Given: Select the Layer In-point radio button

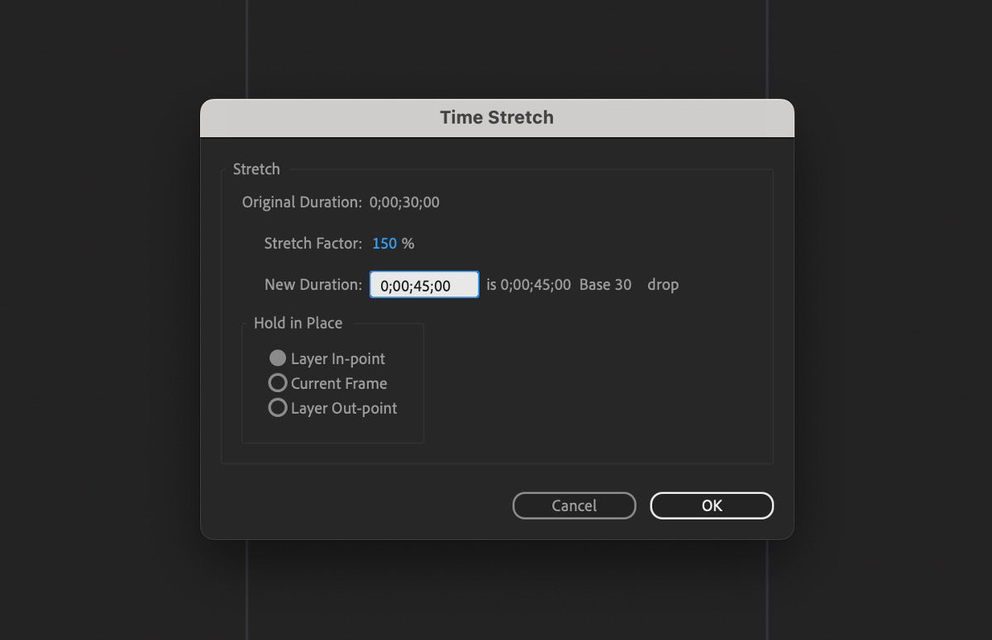Looking at the screenshot, I should pyautogui.click(x=279, y=358).
